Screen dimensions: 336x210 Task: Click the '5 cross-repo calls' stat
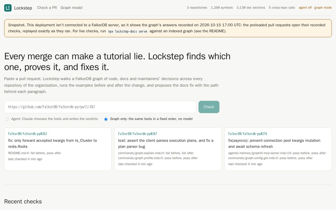coord(282,8)
